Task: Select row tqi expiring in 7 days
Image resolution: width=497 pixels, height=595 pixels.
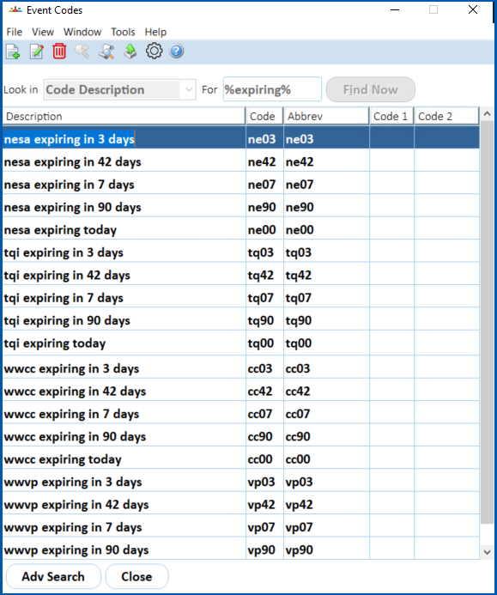Action: pos(241,296)
